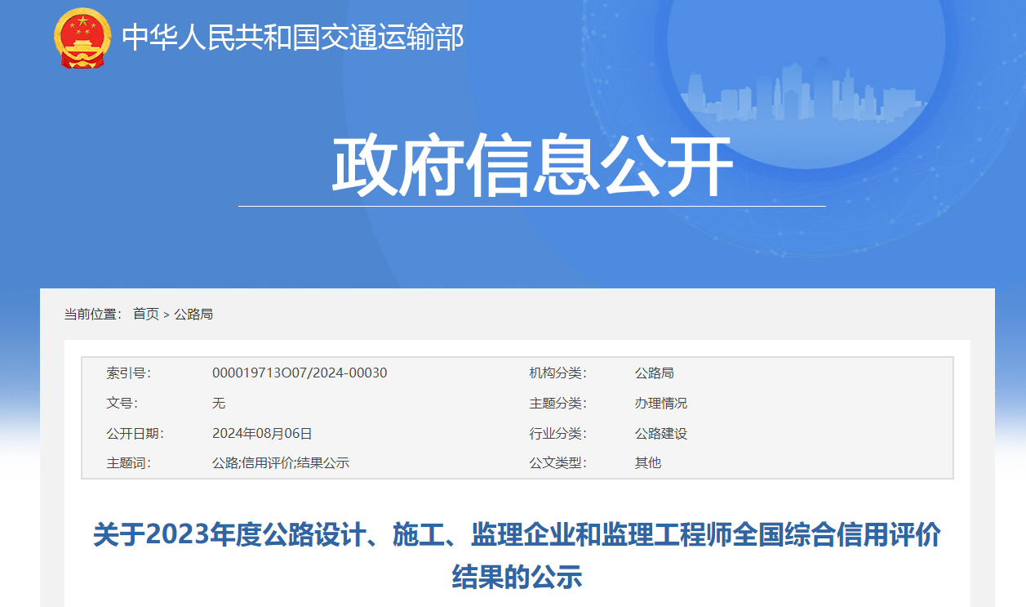The height and width of the screenshot is (607, 1026).
Task: Click the 机构分类 field label
Action: 557,373
